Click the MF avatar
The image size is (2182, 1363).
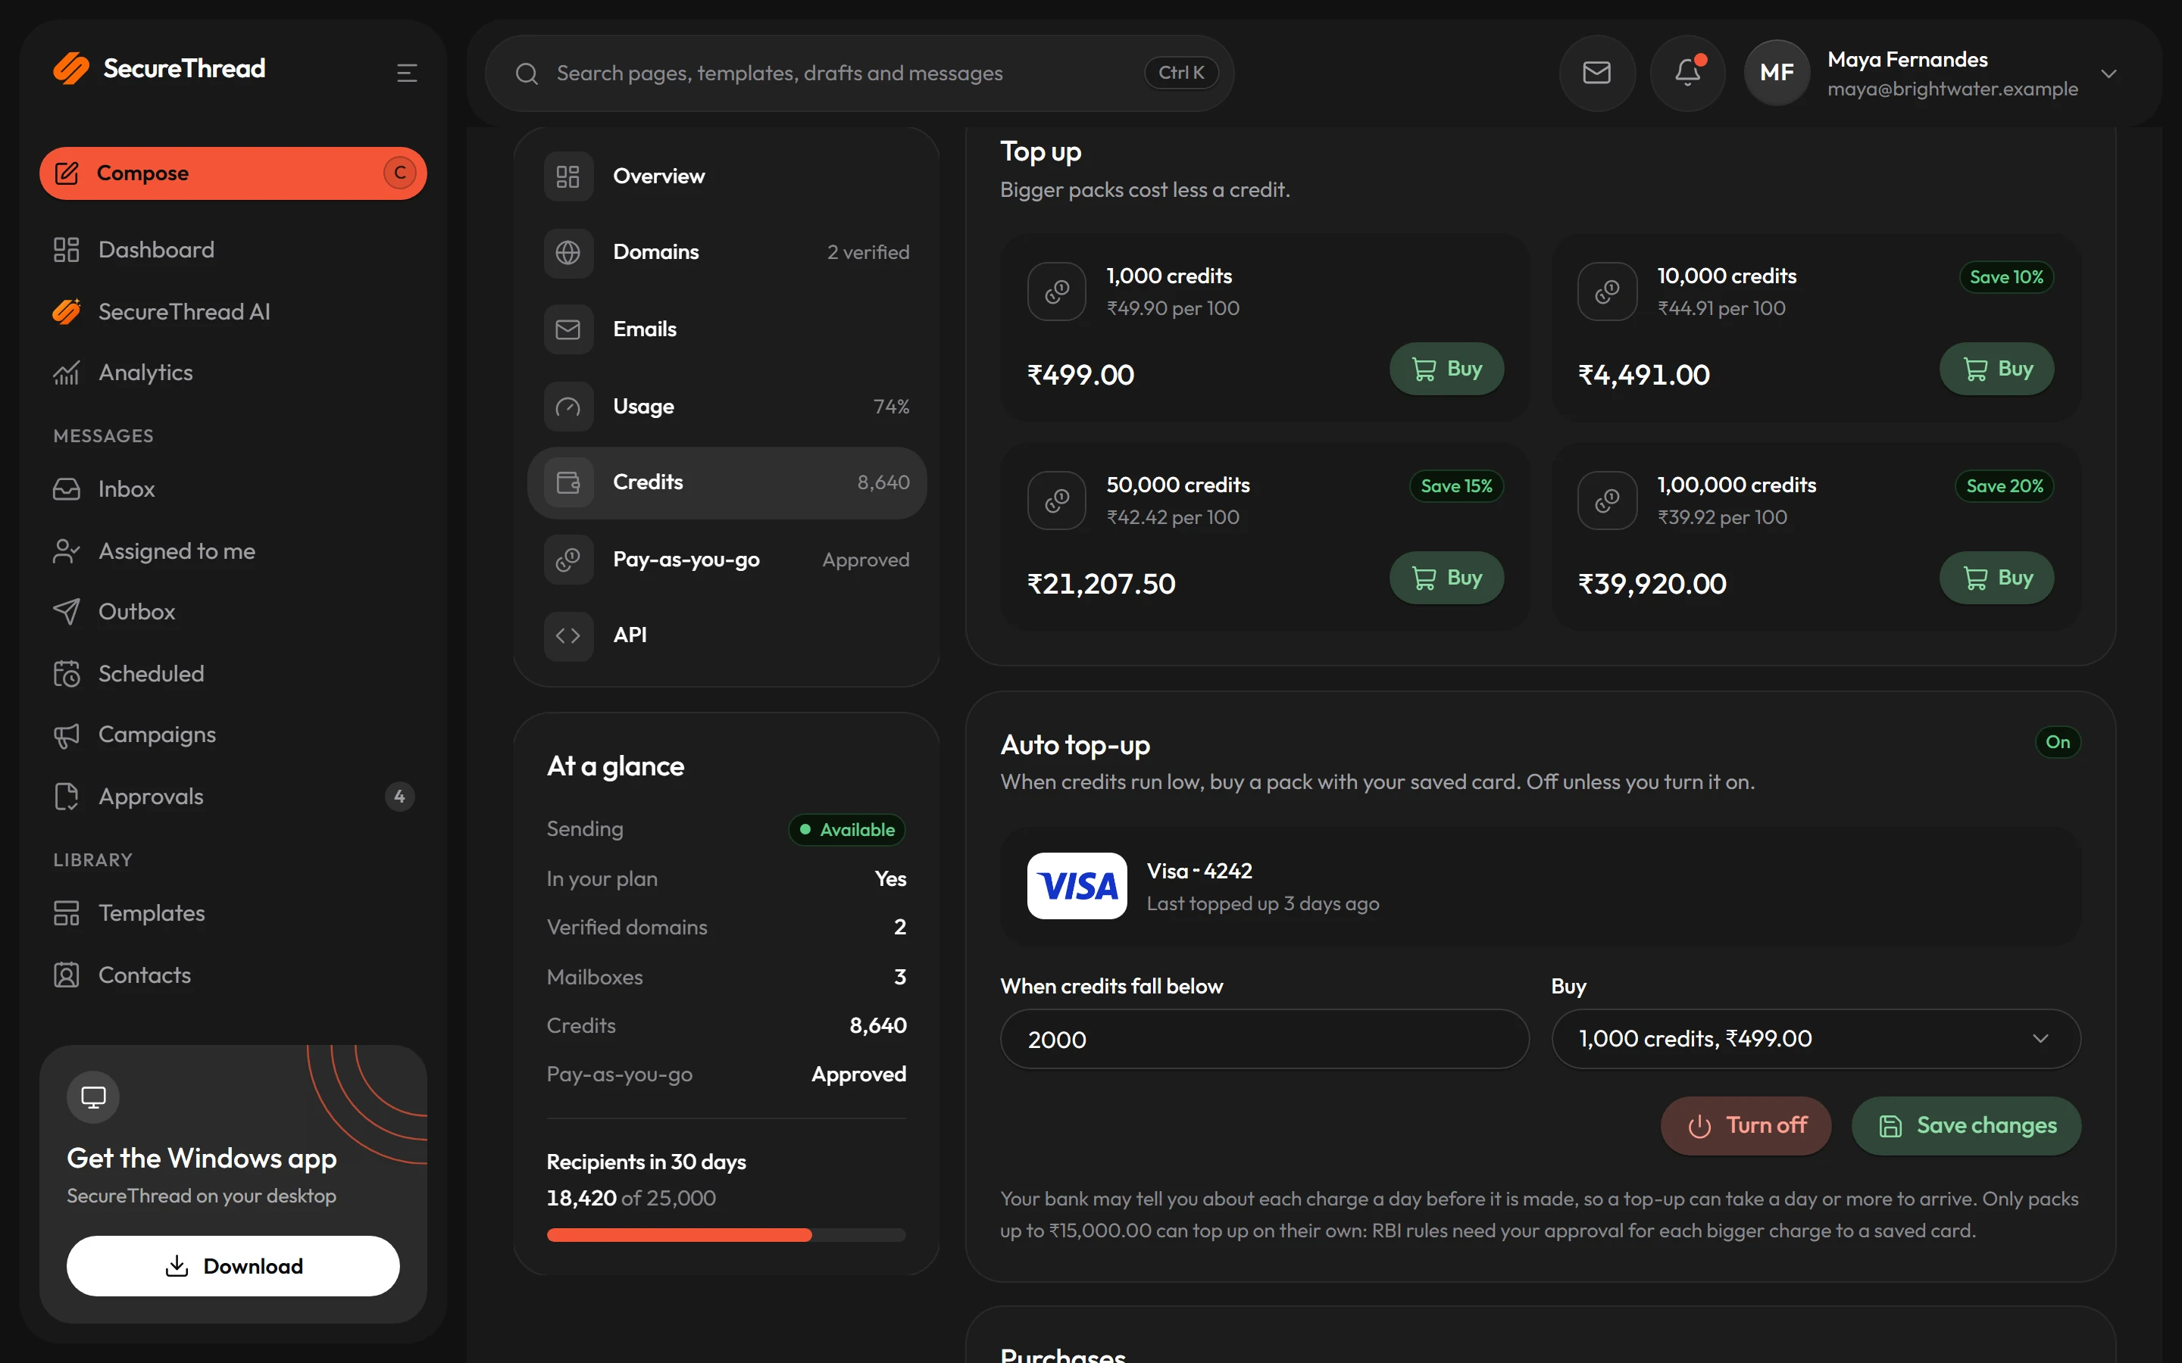pyautogui.click(x=1776, y=72)
